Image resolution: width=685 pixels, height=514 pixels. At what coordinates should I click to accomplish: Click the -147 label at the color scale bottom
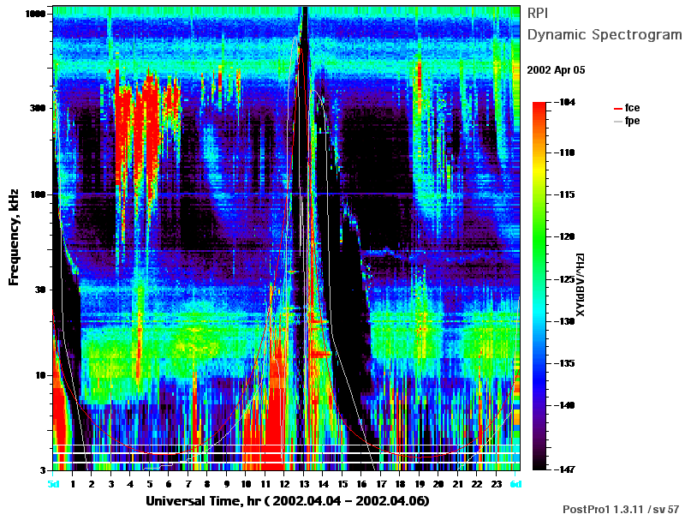click(565, 469)
